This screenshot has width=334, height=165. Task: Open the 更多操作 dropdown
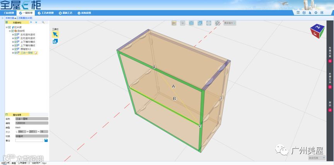coord(230,23)
